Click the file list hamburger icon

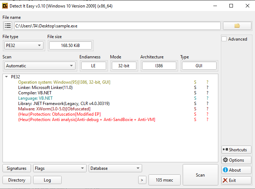pos(8,26)
